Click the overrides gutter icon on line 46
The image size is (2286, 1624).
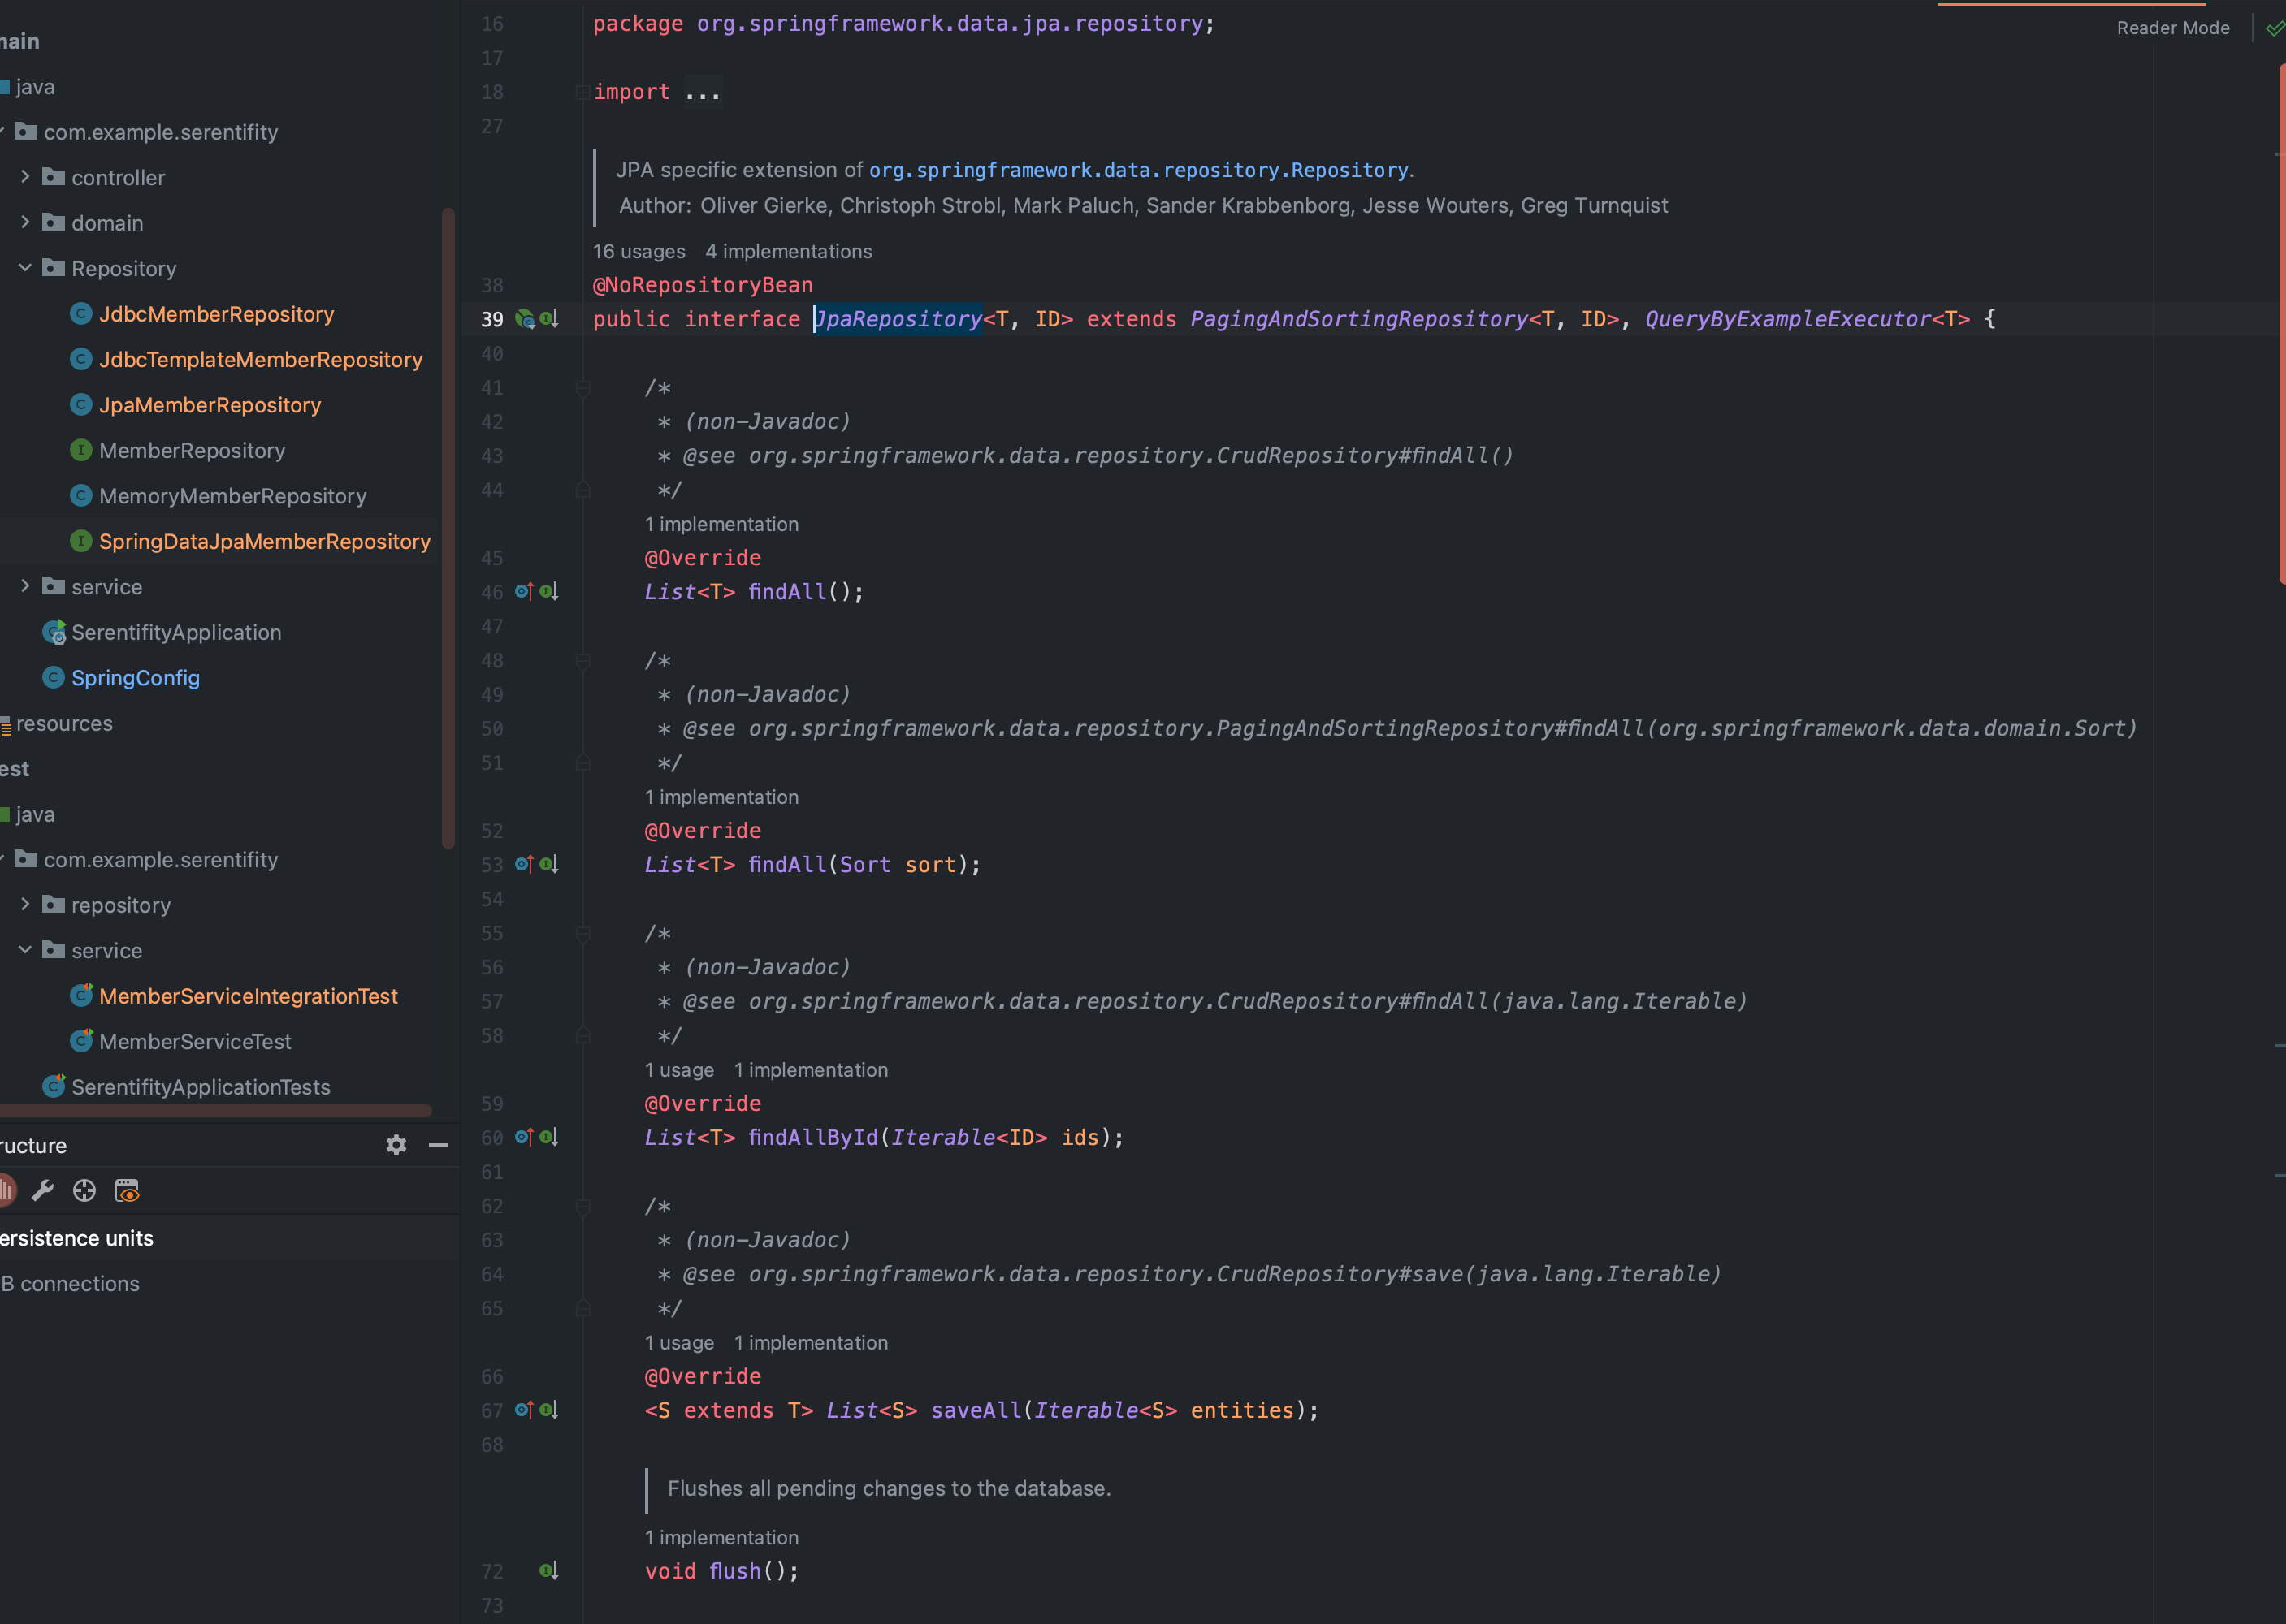pos(524,591)
